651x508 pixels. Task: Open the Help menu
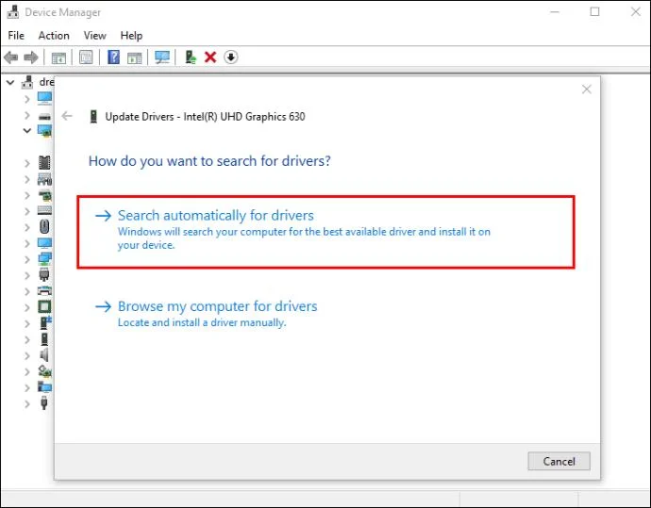click(x=131, y=36)
